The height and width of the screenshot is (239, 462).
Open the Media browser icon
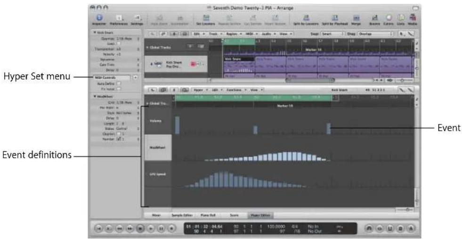413,20
